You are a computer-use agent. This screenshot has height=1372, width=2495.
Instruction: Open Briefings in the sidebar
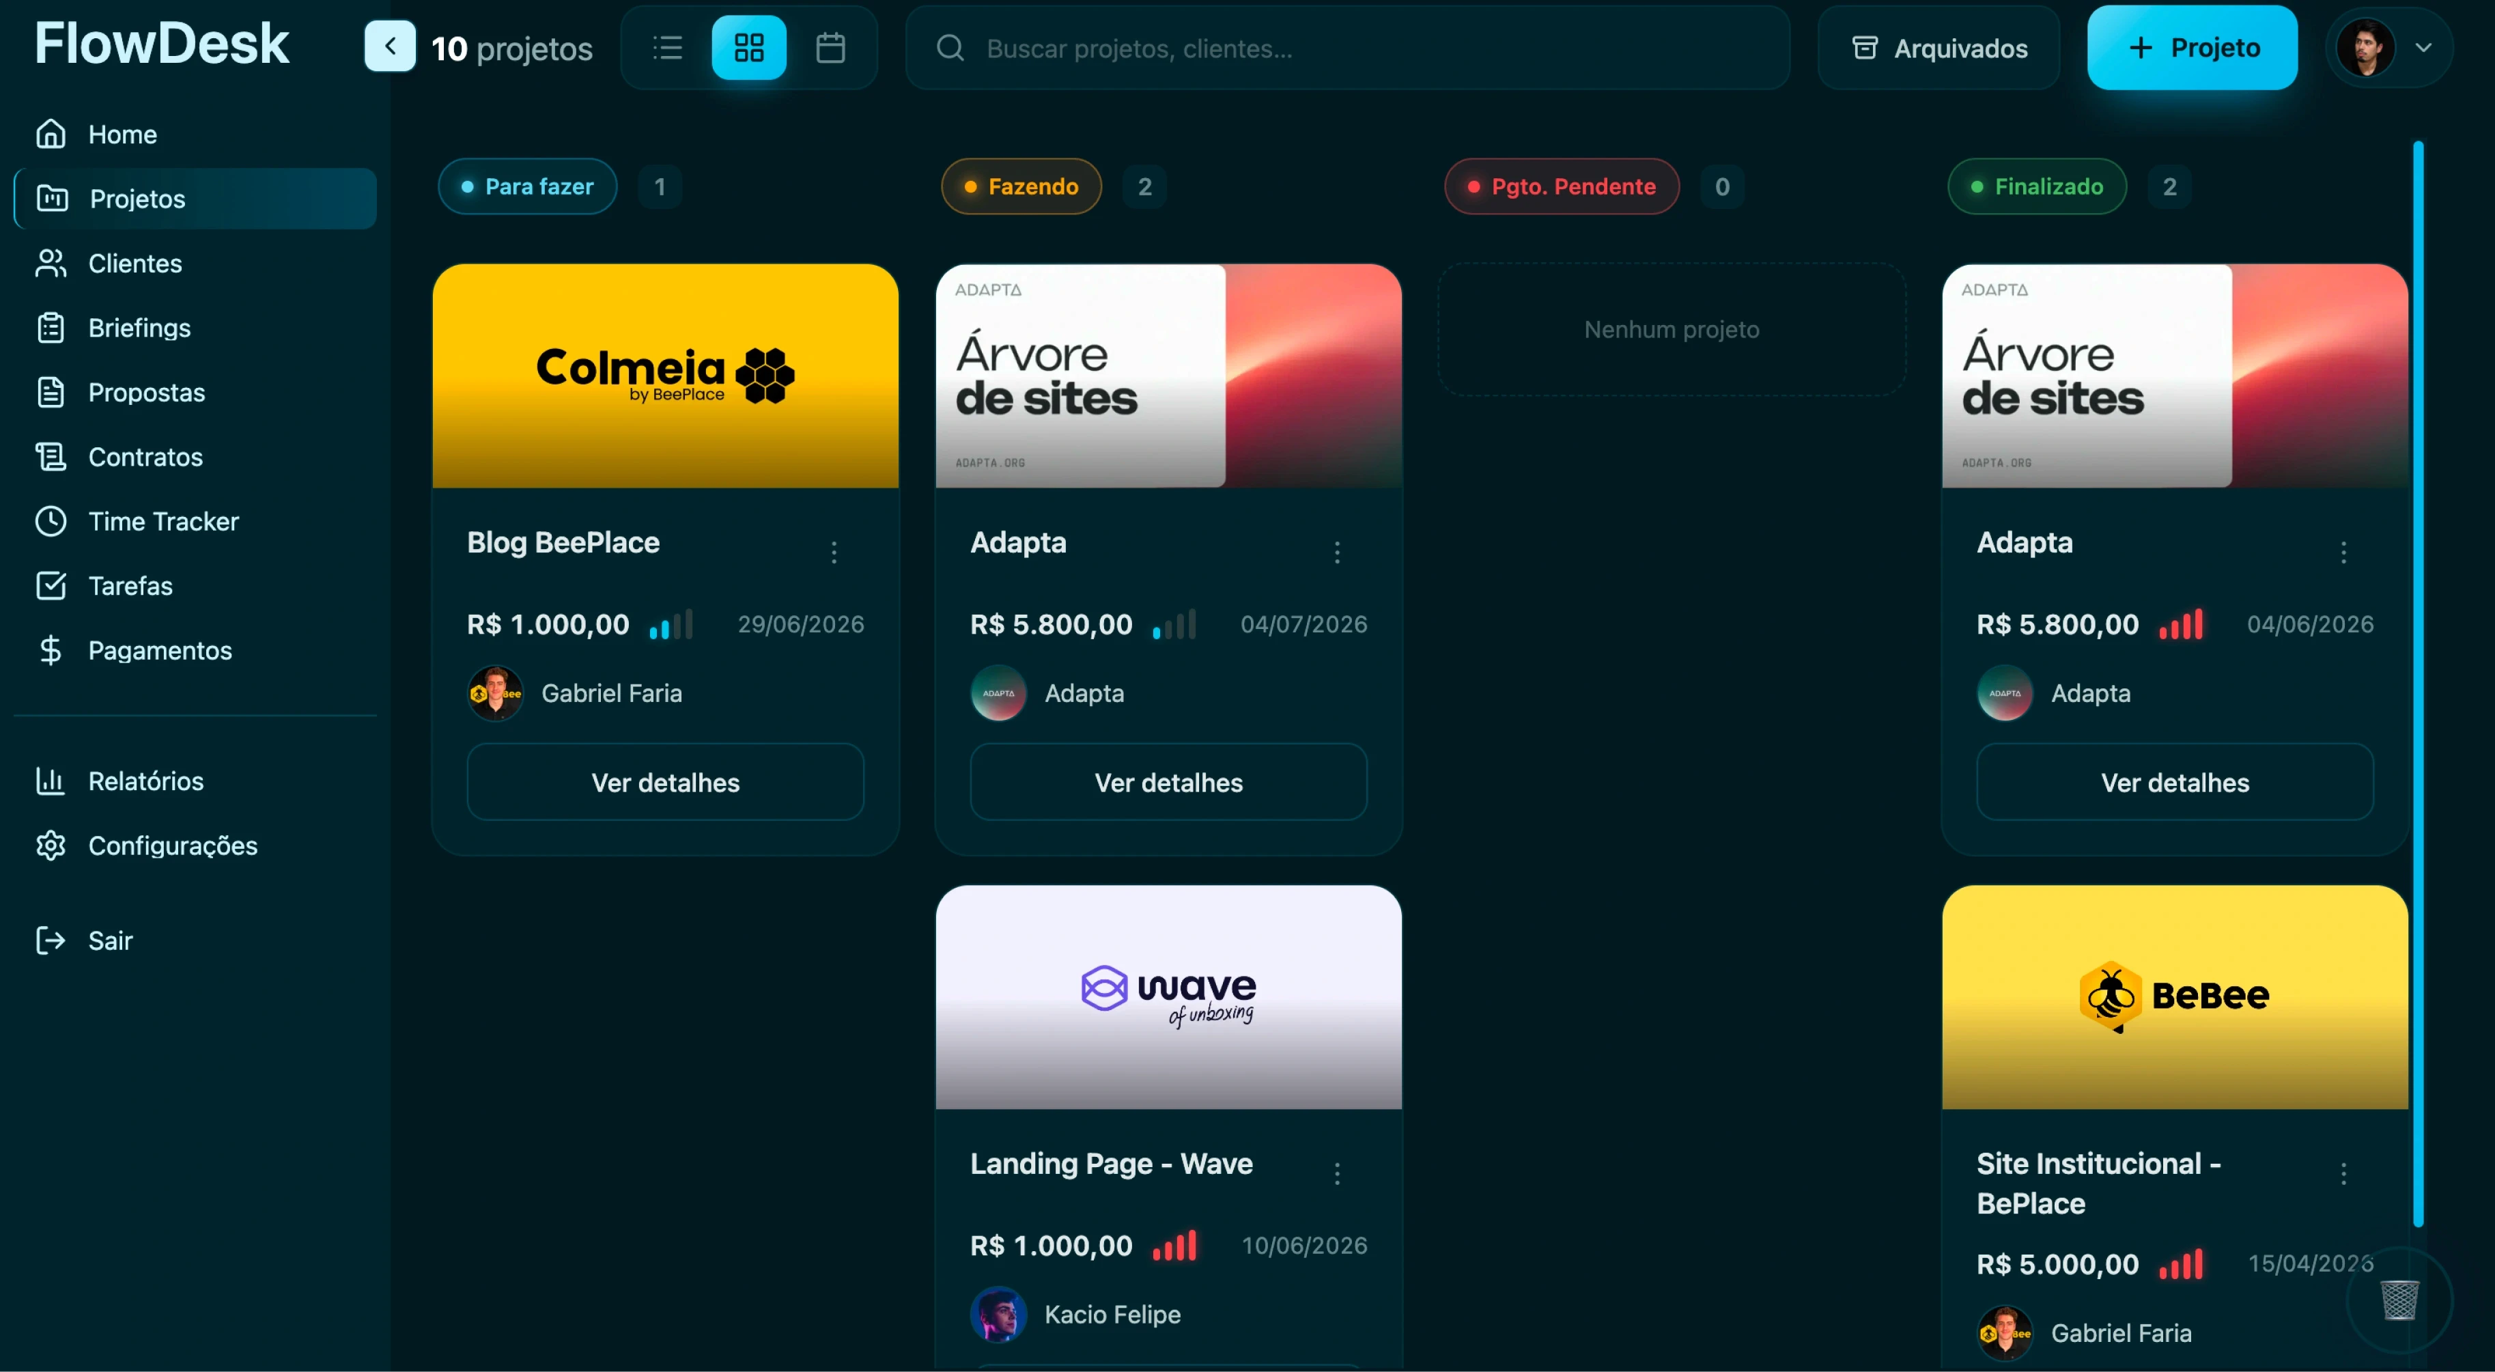(x=194, y=328)
